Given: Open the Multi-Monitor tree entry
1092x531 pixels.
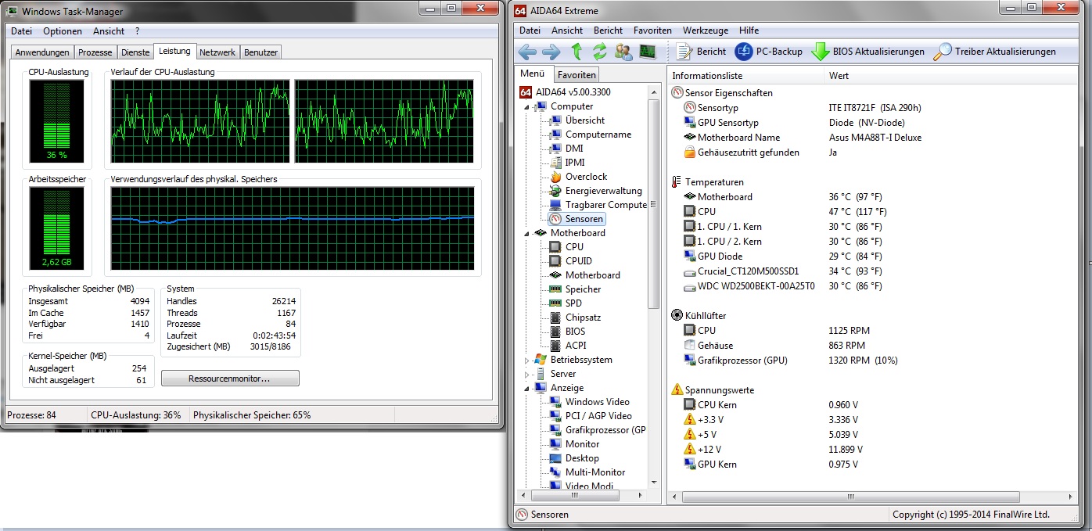Looking at the screenshot, I should pos(595,472).
